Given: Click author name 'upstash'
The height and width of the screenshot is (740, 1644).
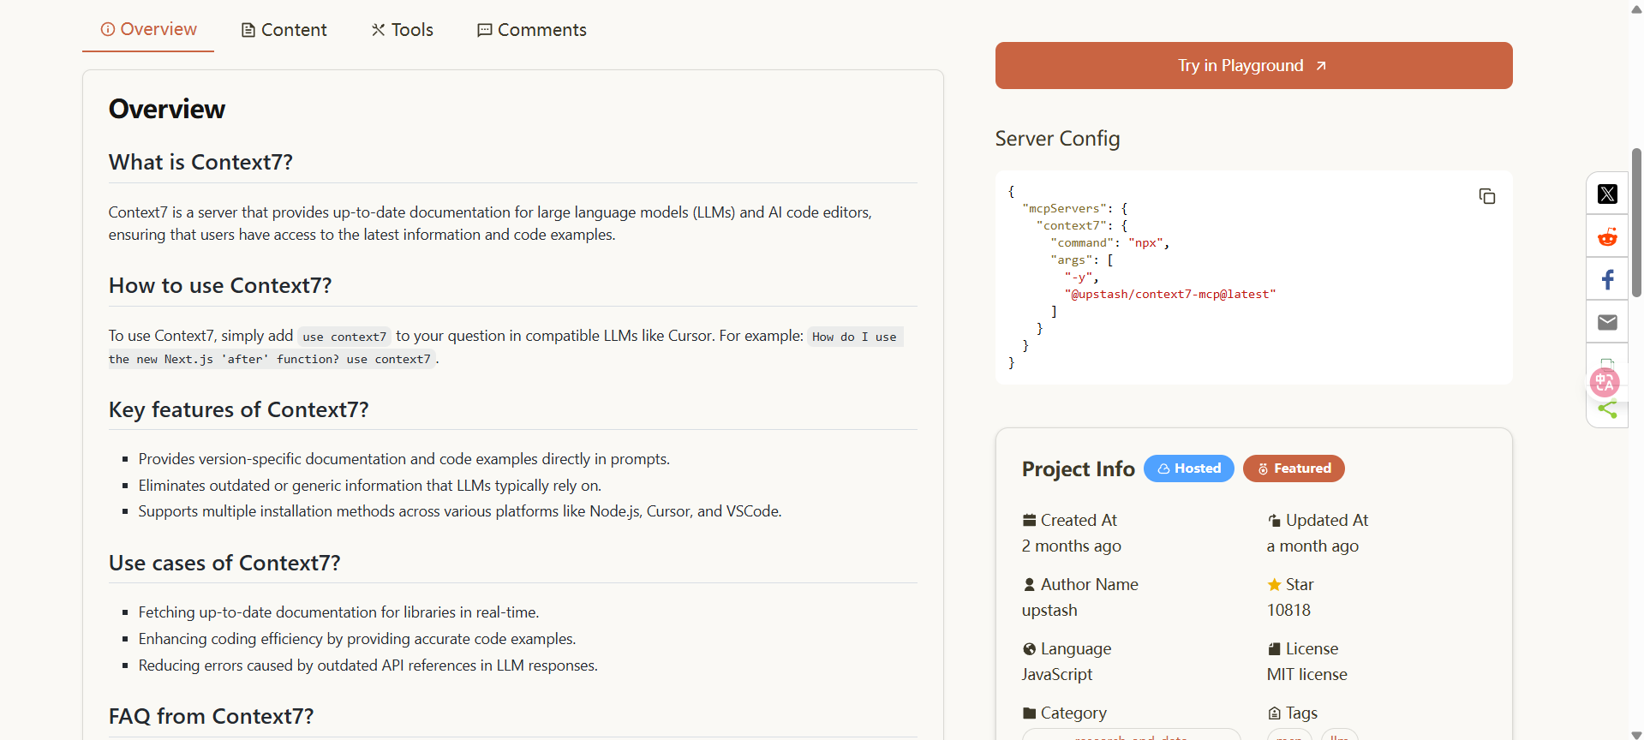Looking at the screenshot, I should coord(1049,610).
